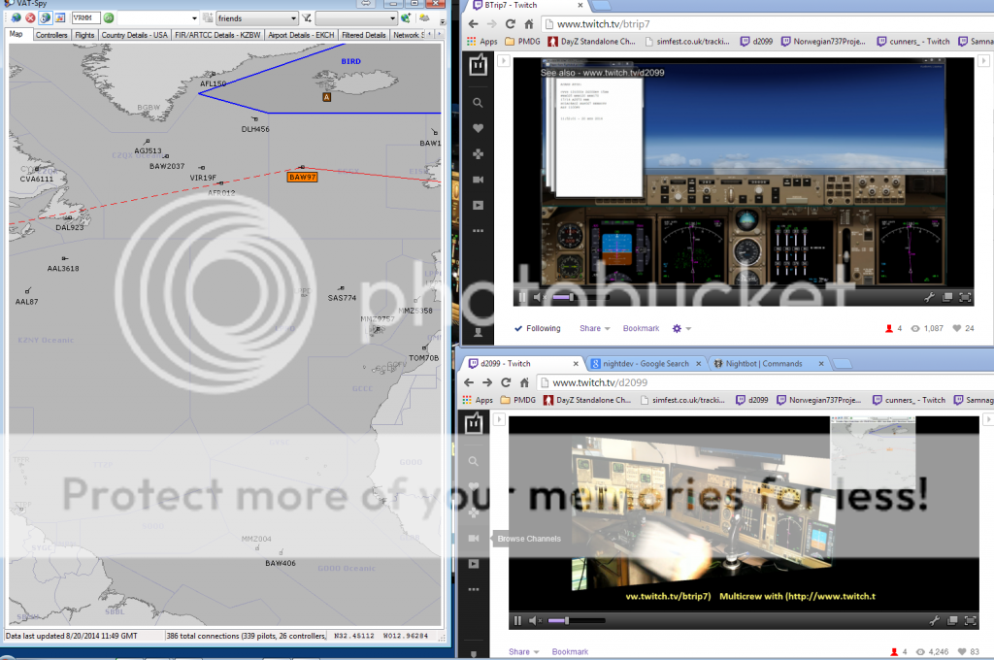Expand Share dropdown under BTrip7 video
The width and height of the screenshot is (994, 660).
point(594,328)
